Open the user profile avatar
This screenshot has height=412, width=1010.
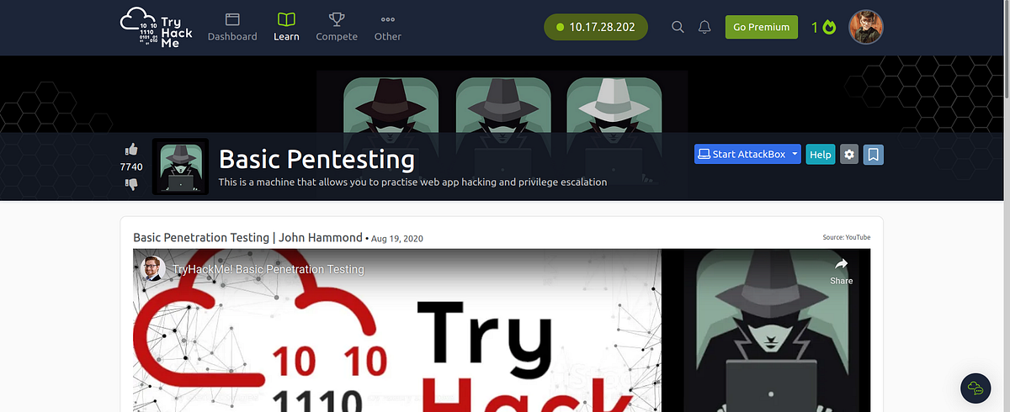tap(866, 27)
